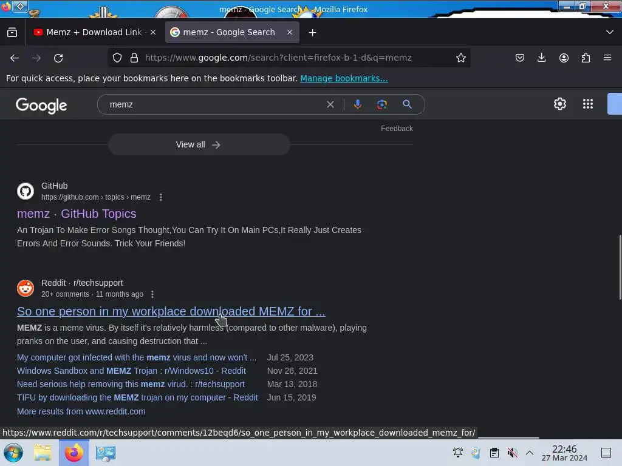Open the Start menu orb
Viewport: 622px width, 466px height.
[x=13, y=453]
